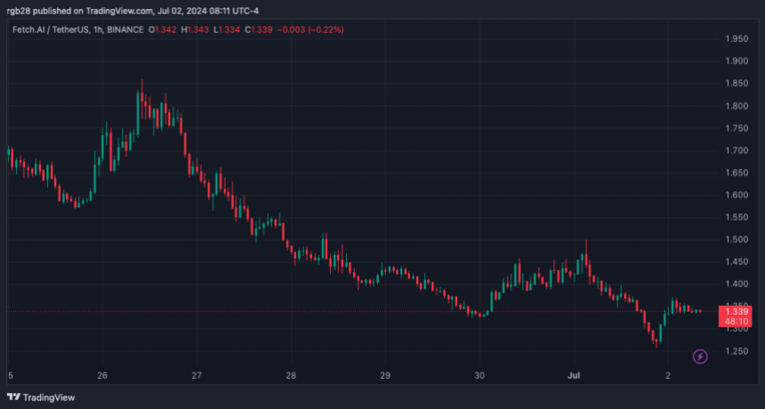
Task: Click the TradingView.com text in header
Action: pos(117,11)
